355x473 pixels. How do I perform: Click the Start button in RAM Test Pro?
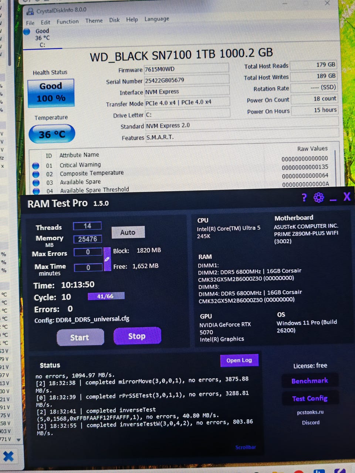click(x=80, y=337)
